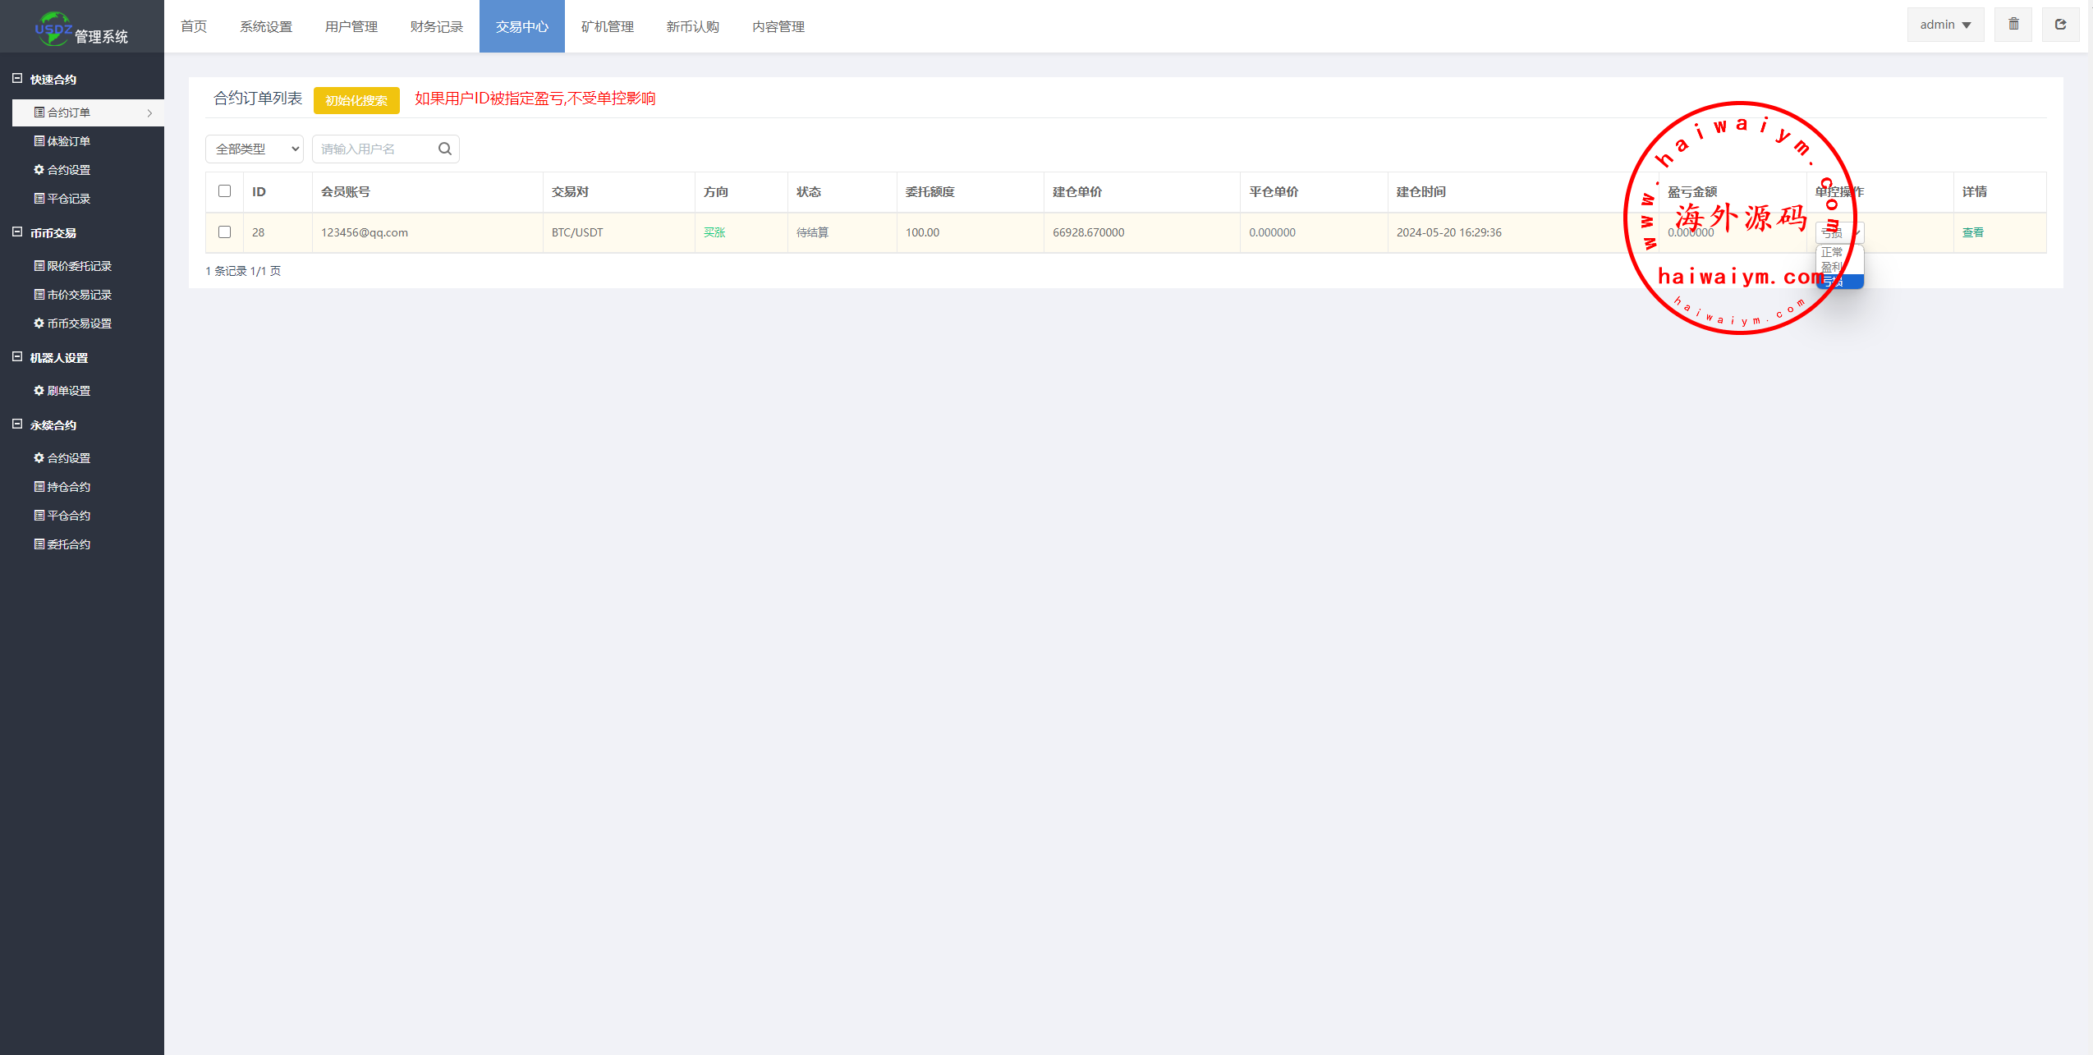The height and width of the screenshot is (1055, 2093).
Task: Click the 请输入用户名 search field
Action: pyautogui.click(x=374, y=149)
